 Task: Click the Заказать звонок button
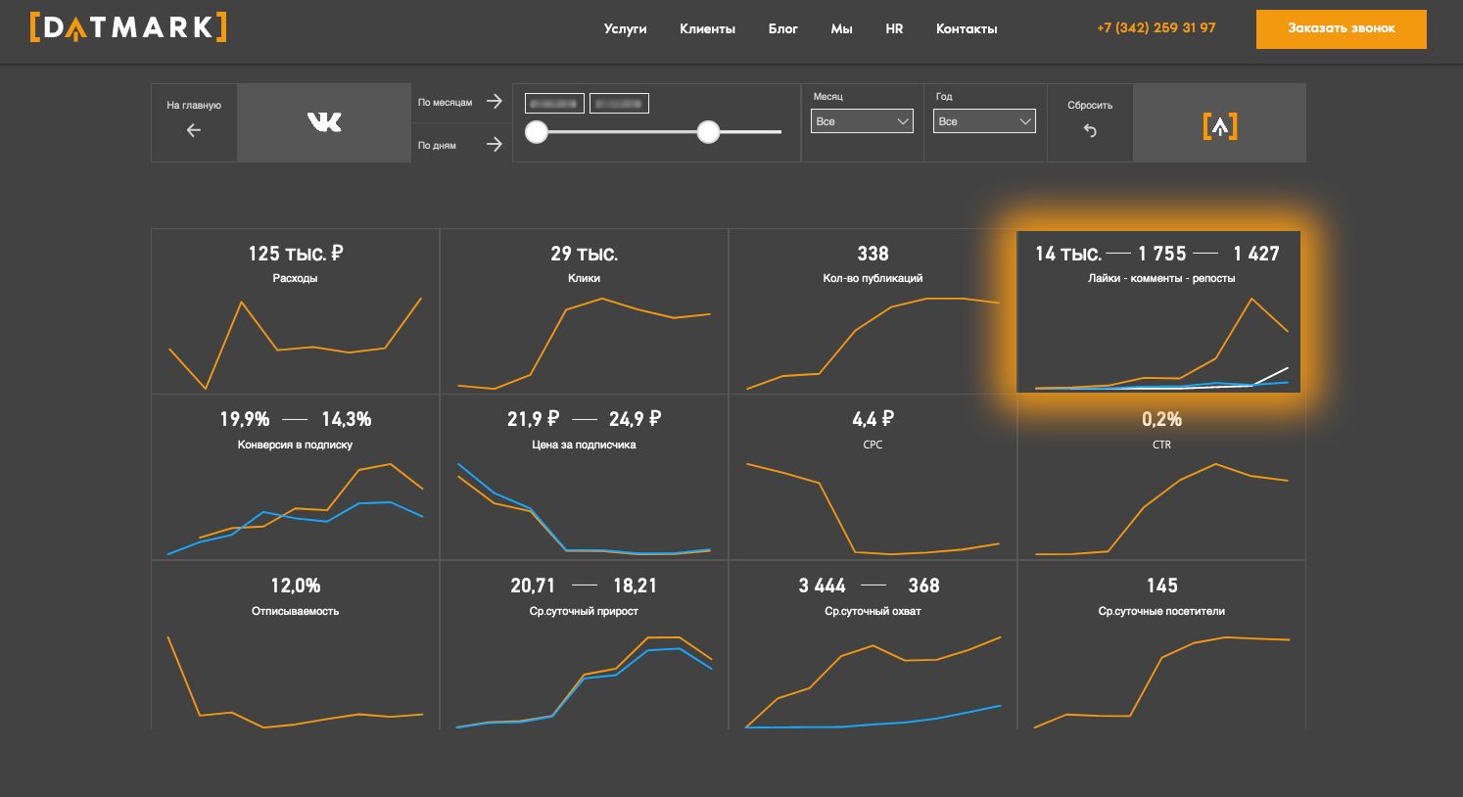coord(1342,28)
